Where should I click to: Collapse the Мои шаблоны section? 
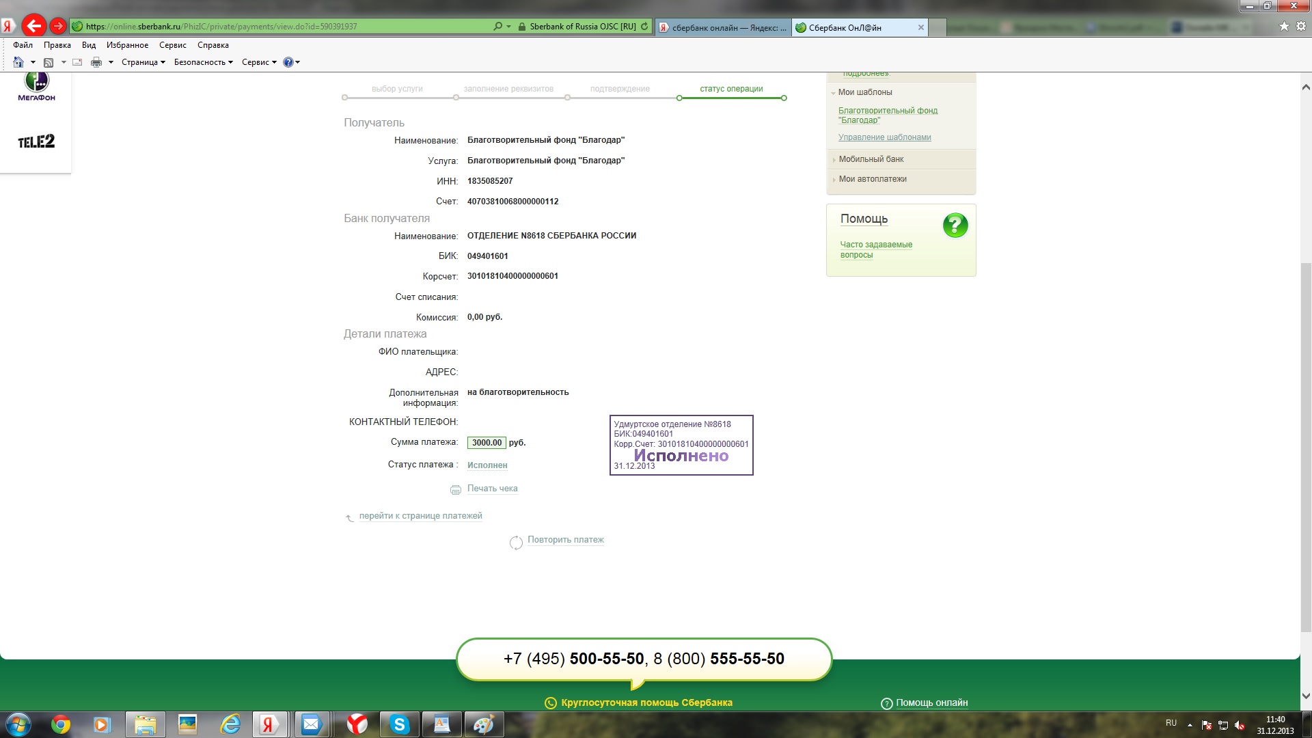pyautogui.click(x=865, y=92)
